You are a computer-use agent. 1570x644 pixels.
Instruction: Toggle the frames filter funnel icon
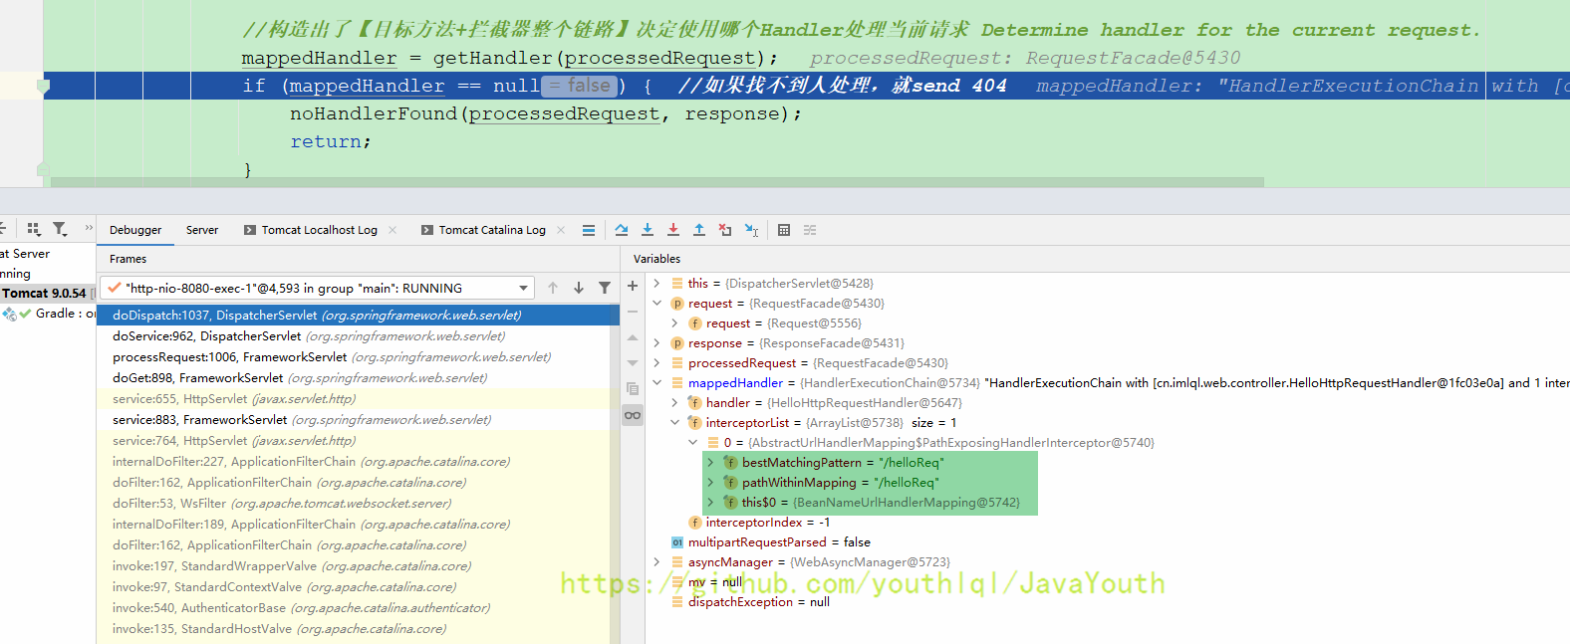click(x=605, y=288)
